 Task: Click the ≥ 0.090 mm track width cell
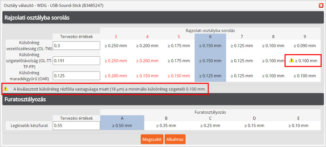click(305, 46)
